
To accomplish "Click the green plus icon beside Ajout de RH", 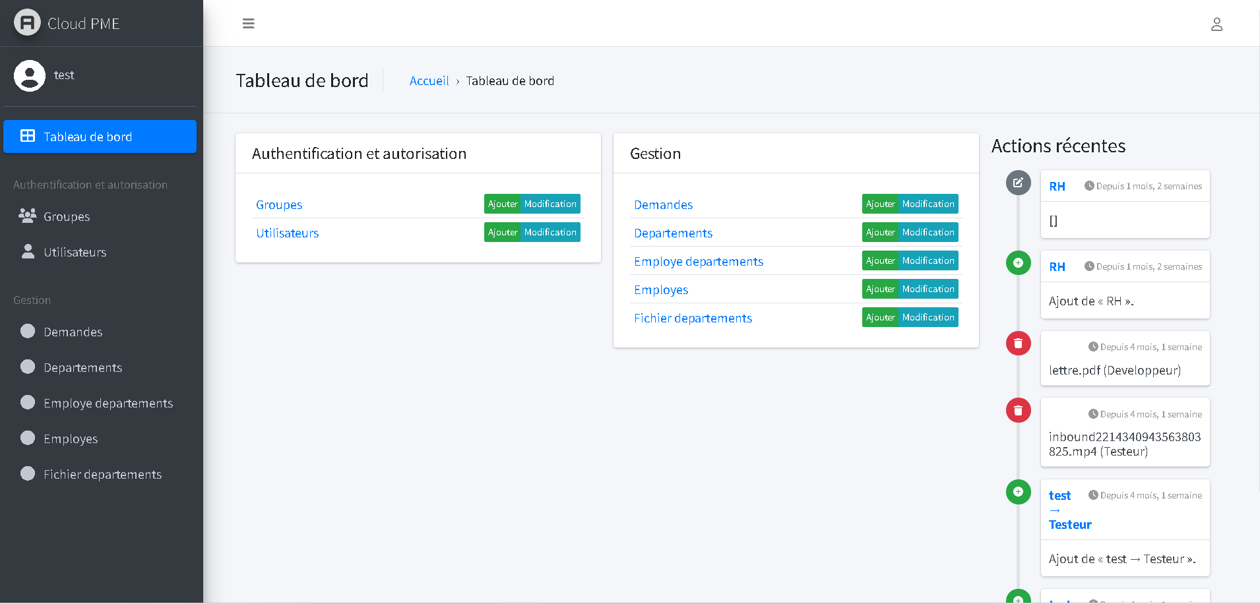I will [1018, 262].
